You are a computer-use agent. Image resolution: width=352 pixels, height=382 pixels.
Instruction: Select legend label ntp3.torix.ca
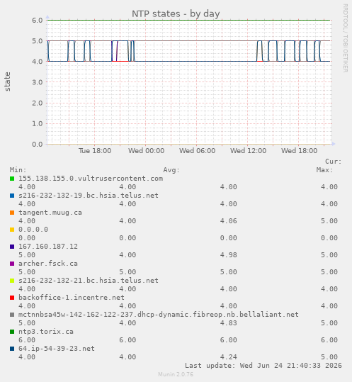point(46,332)
